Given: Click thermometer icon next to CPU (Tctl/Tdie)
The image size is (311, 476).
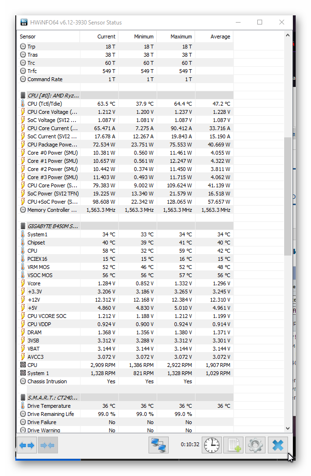Looking at the screenshot, I should click(x=23, y=104).
